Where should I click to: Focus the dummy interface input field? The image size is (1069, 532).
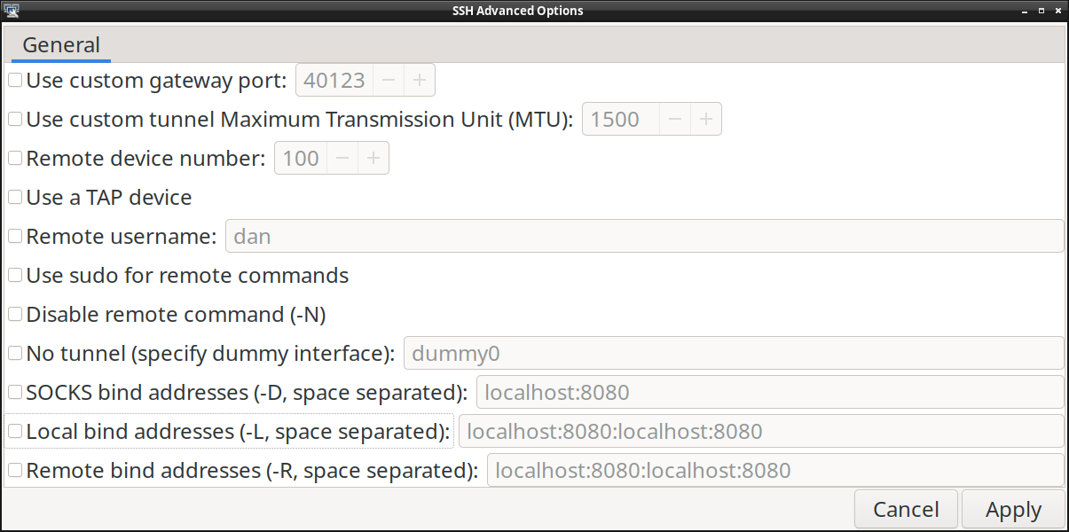pyautogui.click(x=734, y=354)
